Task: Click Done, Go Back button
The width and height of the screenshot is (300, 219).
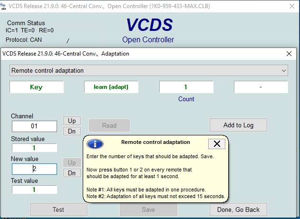Action: pos(238,209)
